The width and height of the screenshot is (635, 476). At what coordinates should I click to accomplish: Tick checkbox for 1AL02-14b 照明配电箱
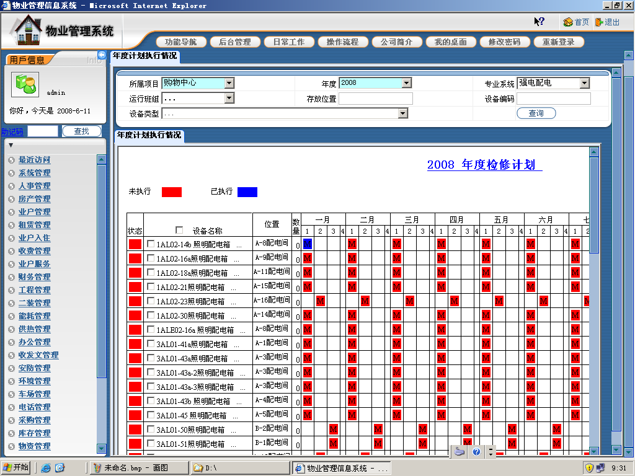(x=151, y=244)
